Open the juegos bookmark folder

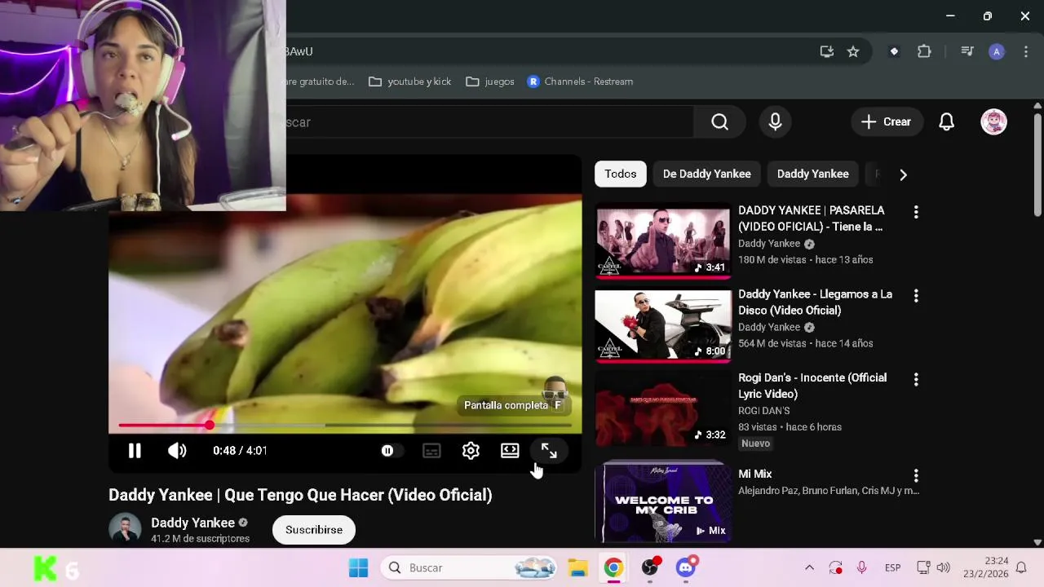pos(490,82)
